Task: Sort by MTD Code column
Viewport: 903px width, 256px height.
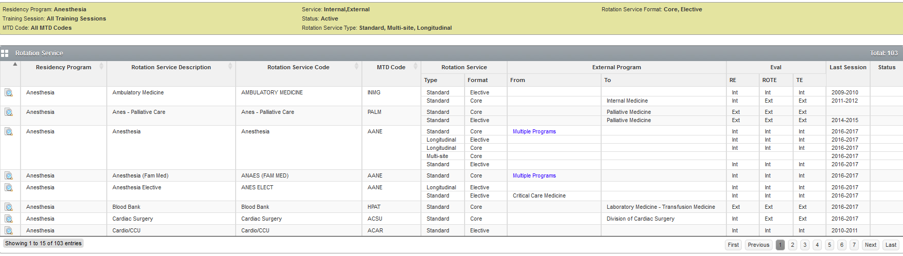Action: [x=391, y=67]
